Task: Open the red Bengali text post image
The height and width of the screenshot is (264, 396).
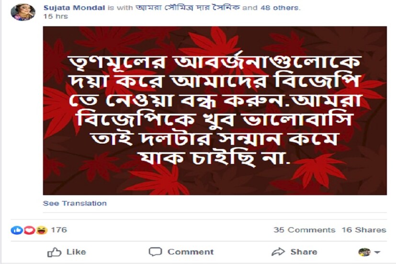Action: click(215, 110)
